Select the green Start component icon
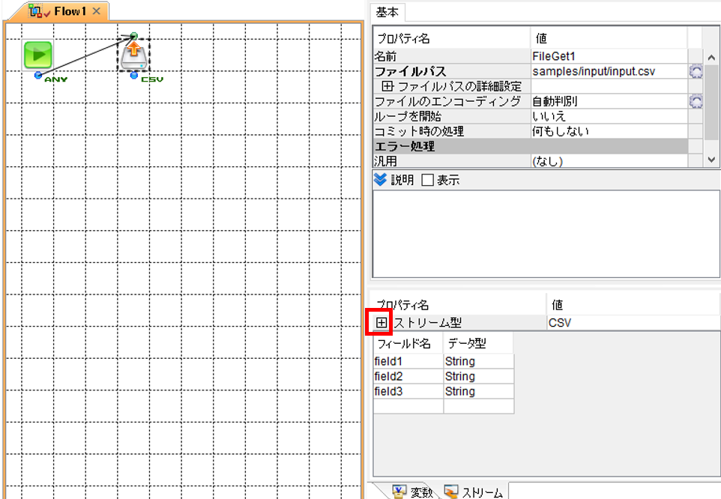The height and width of the screenshot is (499, 721). click(37, 55)
